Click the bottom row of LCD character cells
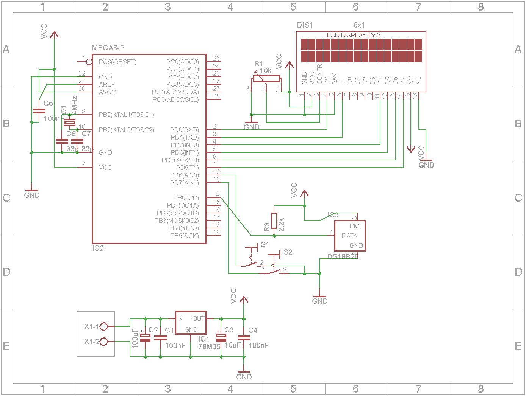 pos(361,56)
